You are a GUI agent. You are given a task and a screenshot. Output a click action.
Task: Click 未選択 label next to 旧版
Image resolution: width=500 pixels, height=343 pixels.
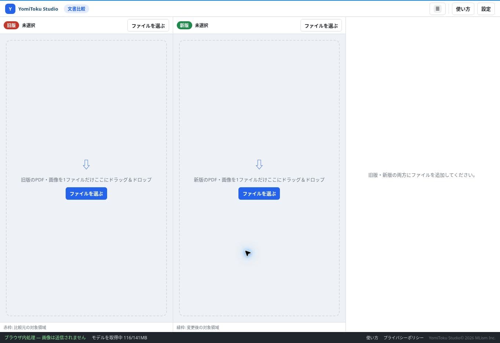29,25
